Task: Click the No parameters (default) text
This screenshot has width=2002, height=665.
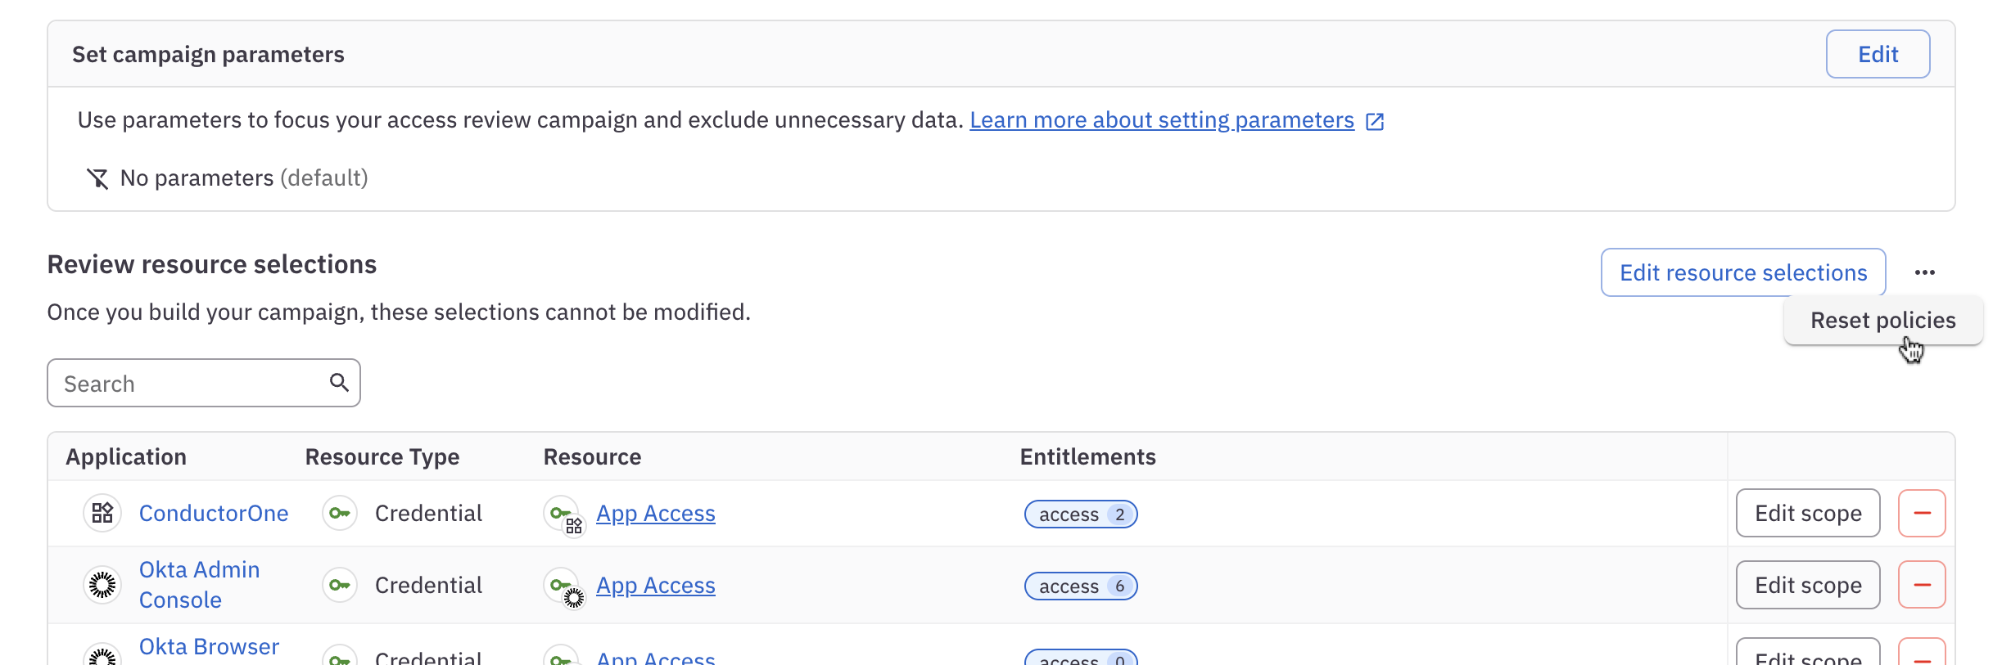Action: 244,177
